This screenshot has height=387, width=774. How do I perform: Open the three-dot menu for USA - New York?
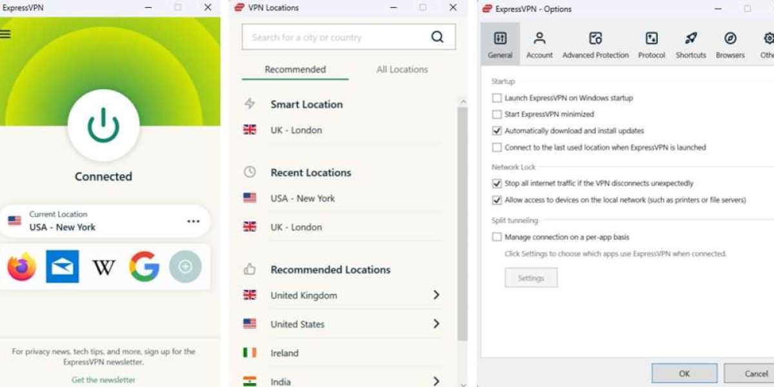193,221
